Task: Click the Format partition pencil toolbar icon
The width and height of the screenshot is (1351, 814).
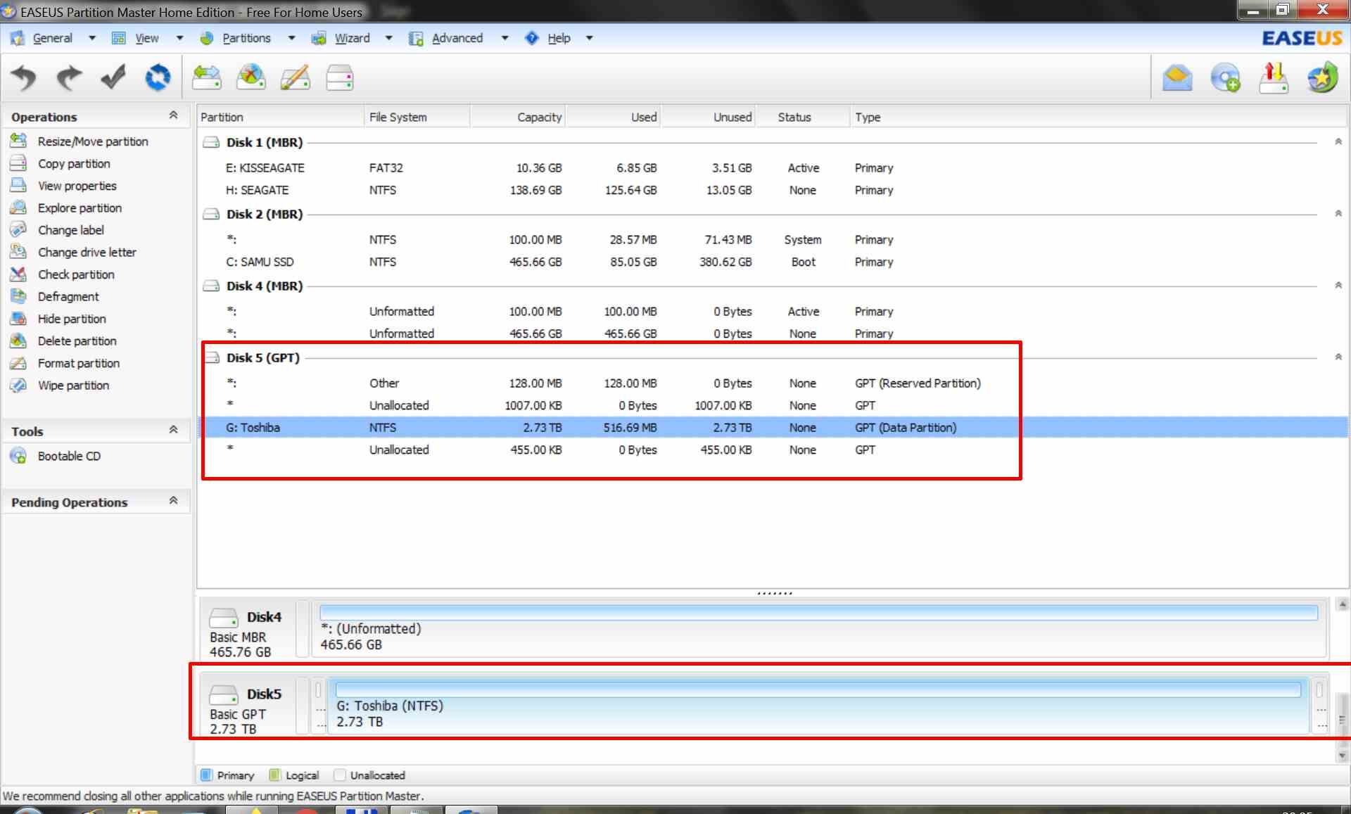Action: (x=295, y=77)
